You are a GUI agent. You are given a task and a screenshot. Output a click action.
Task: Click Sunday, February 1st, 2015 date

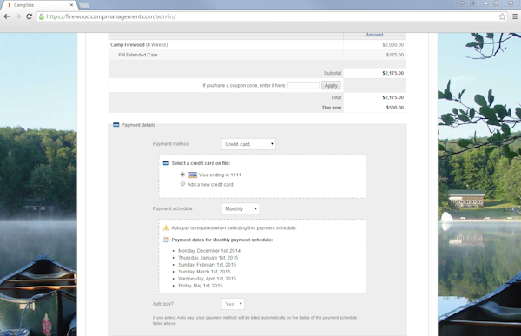click(207, 265)
